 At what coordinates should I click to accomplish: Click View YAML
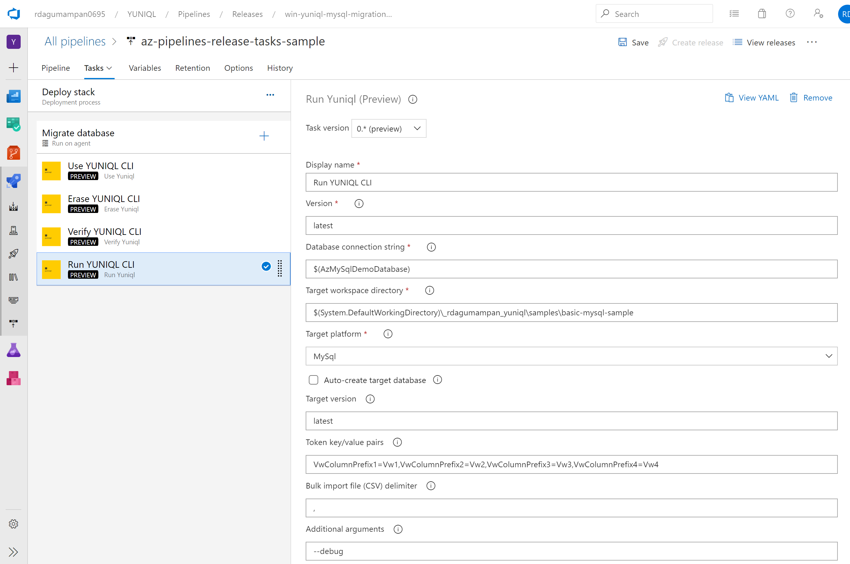pos(751,98)
